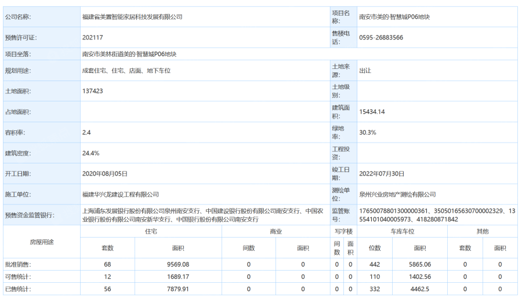Image resolution: width=522 pixels, height=299 pixels.
Task: Click the 其他 column group header
Action: (483, 231)
